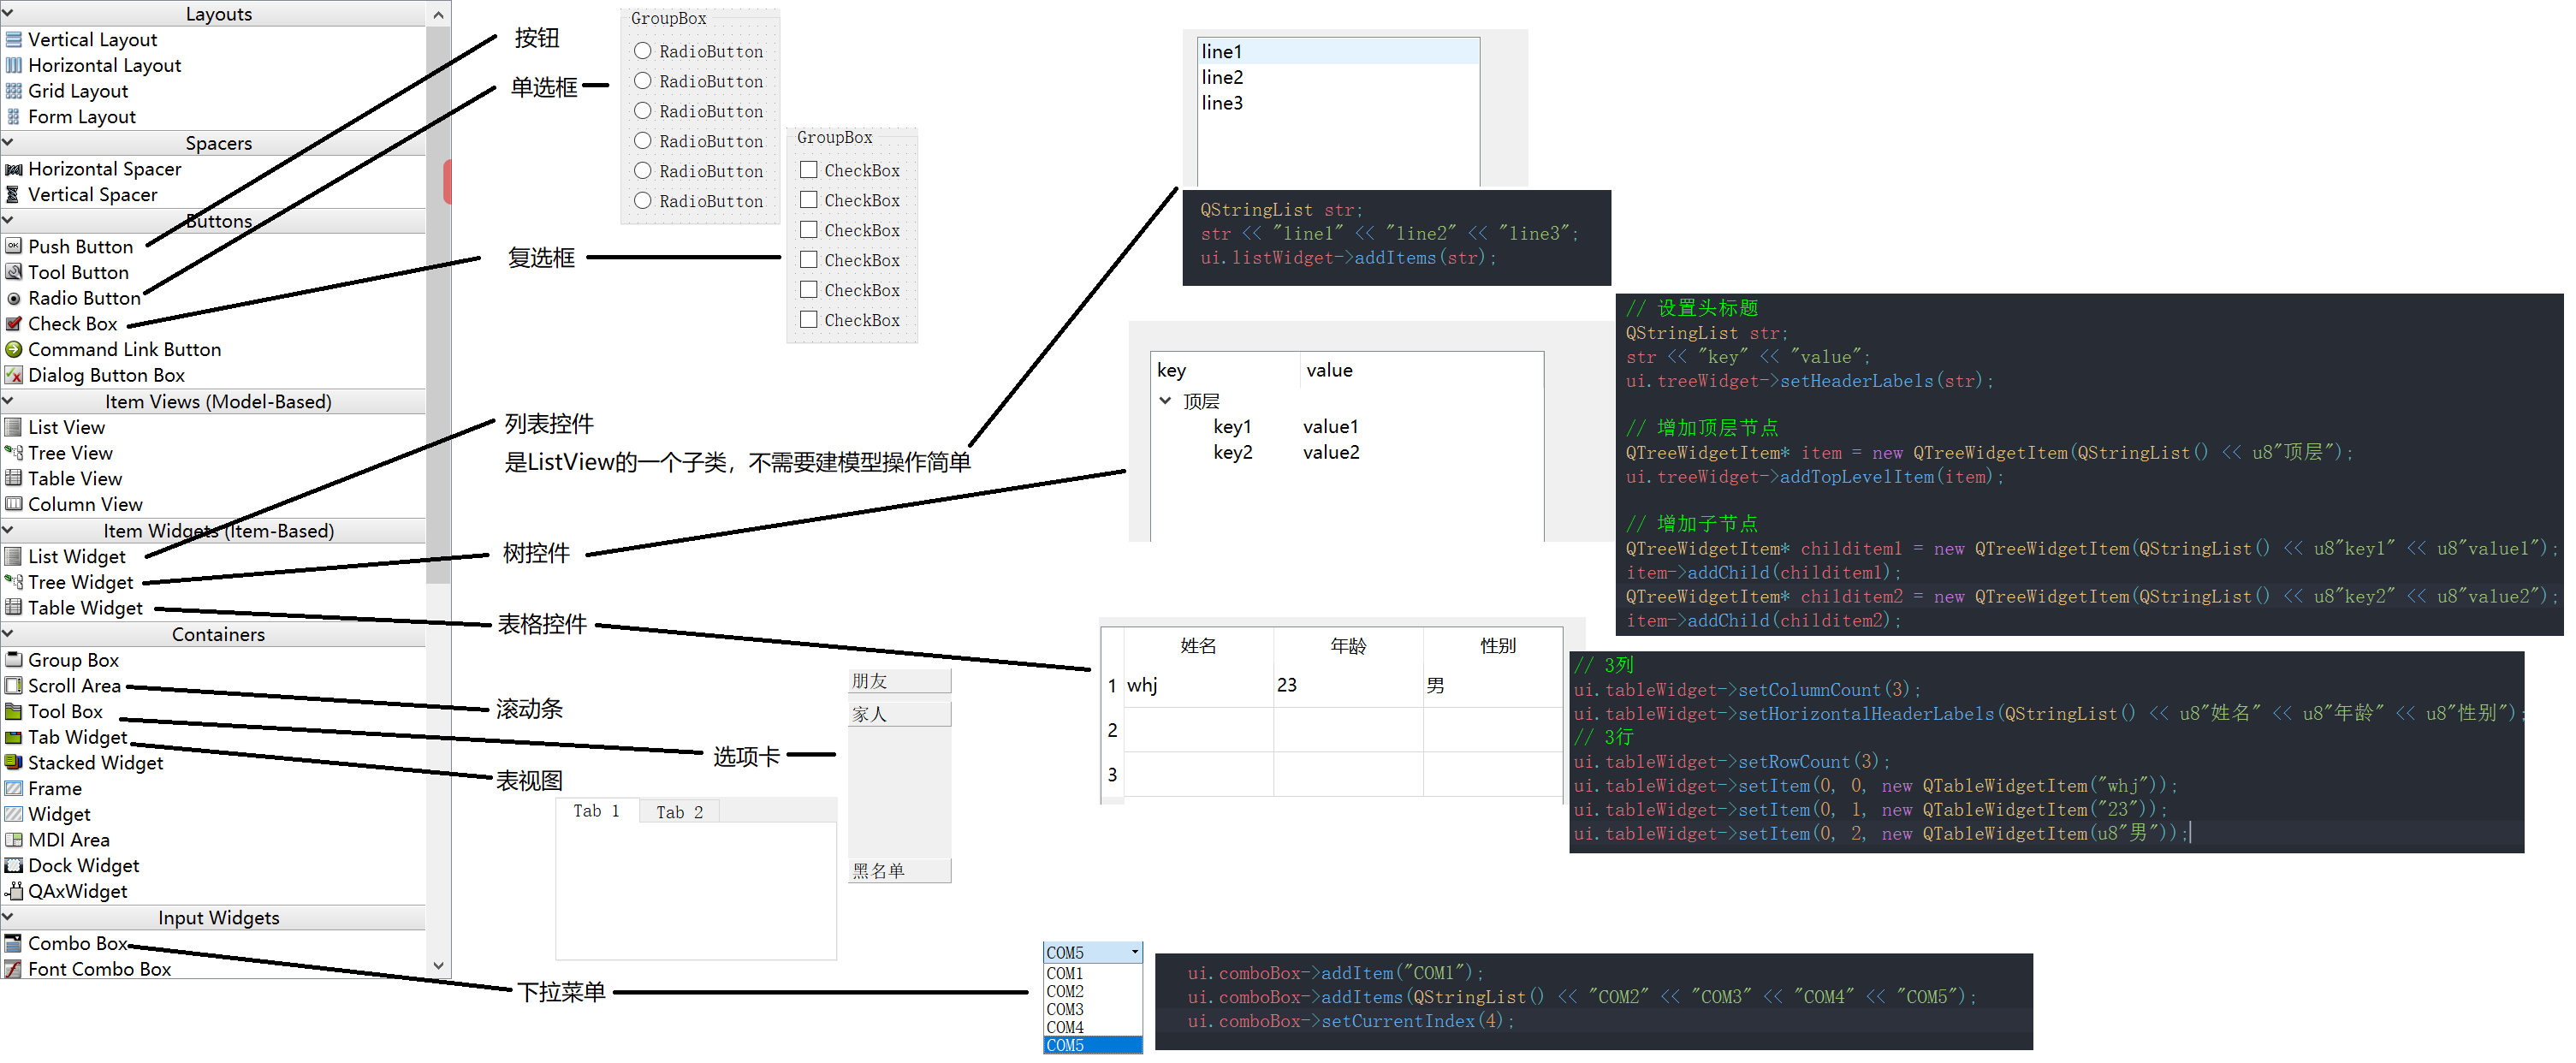Select the Tab Widget container
2576x1063 pixels.
coord(66,738)
